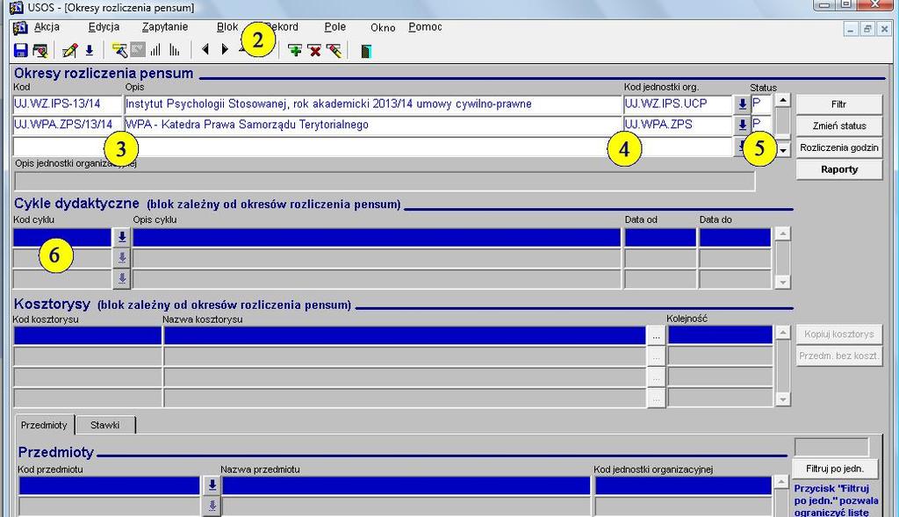Click first Kolejność field in Kosztorysy
The width and height of the screenshot is (899, 517).
click(720, 335)
